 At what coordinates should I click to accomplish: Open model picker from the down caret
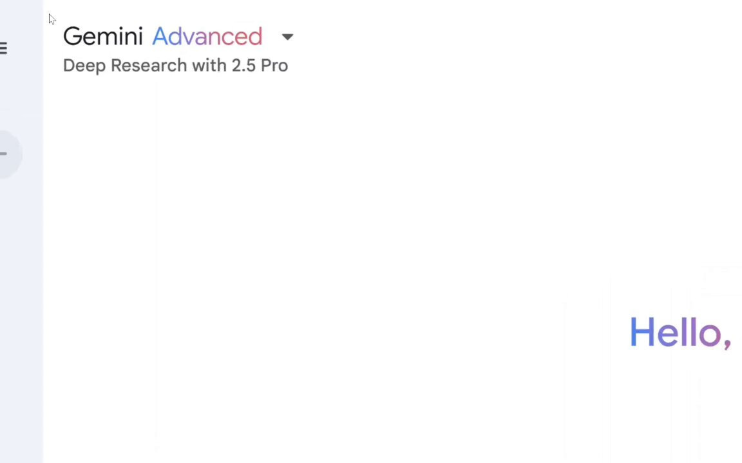click(287, 37)
